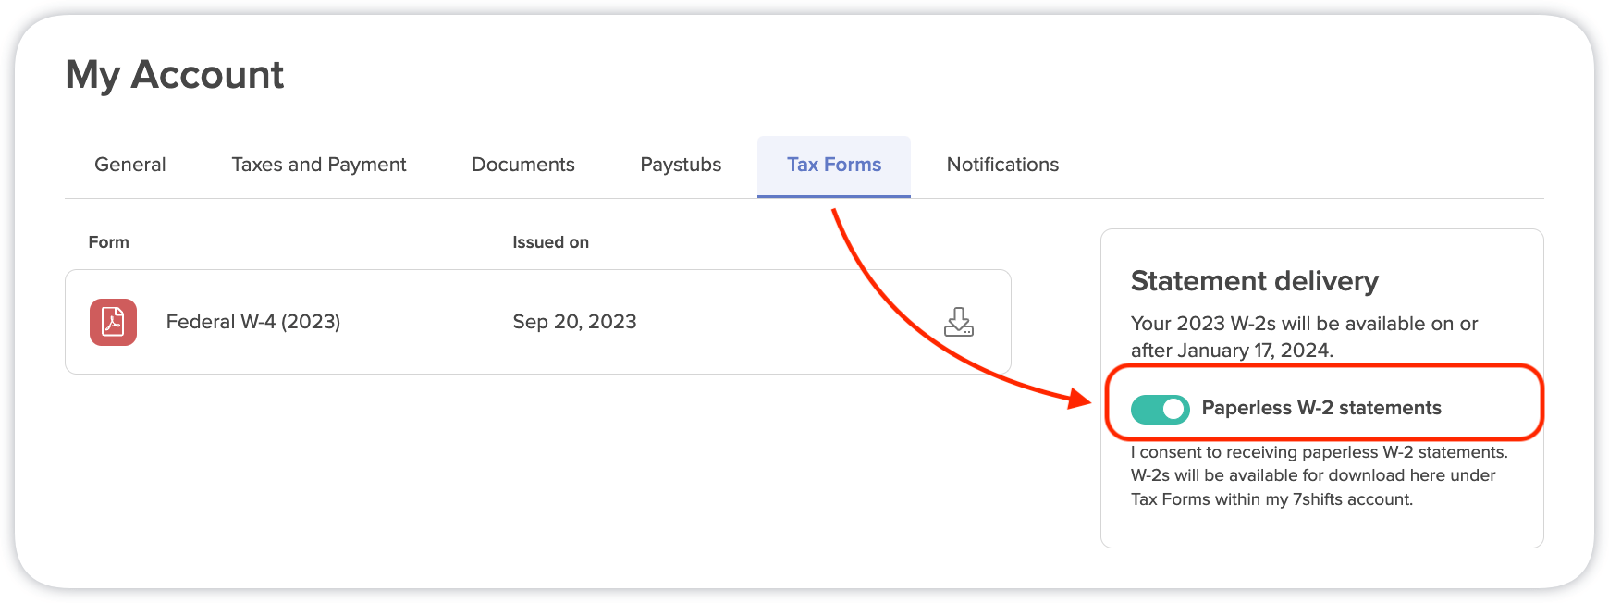The image size is (1609, 603).
Task: Click the My Account page title
Action: tap(175, 75)
